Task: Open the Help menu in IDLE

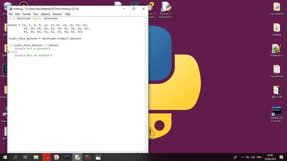Action: click(x=68, y=14)
